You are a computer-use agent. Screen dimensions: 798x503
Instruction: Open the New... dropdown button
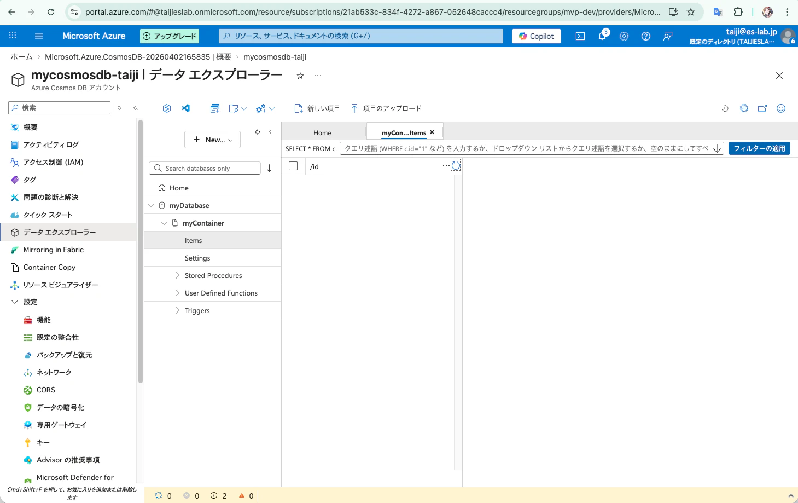(x=213, y=140)
